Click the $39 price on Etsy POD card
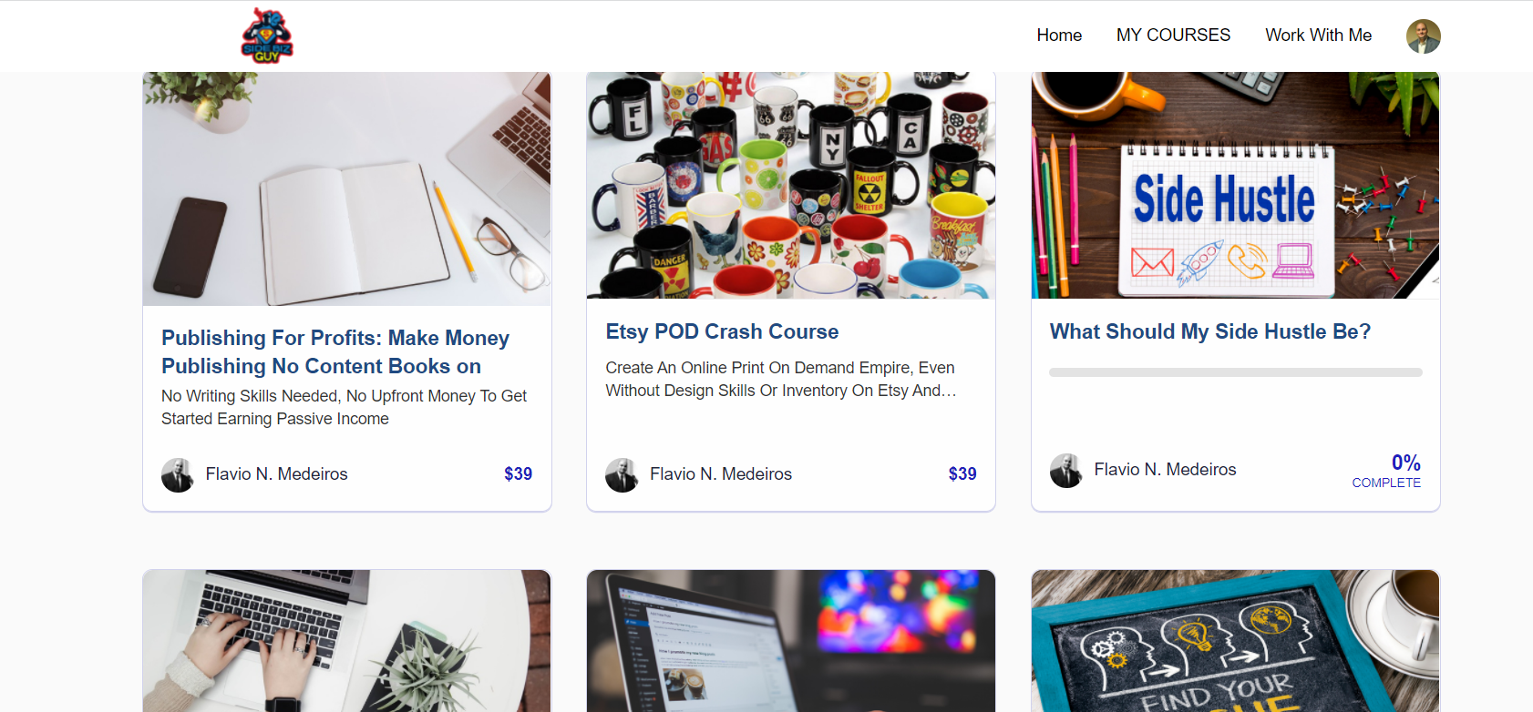The height and width of the screenshot is (712, 1533). click(962, 473)
